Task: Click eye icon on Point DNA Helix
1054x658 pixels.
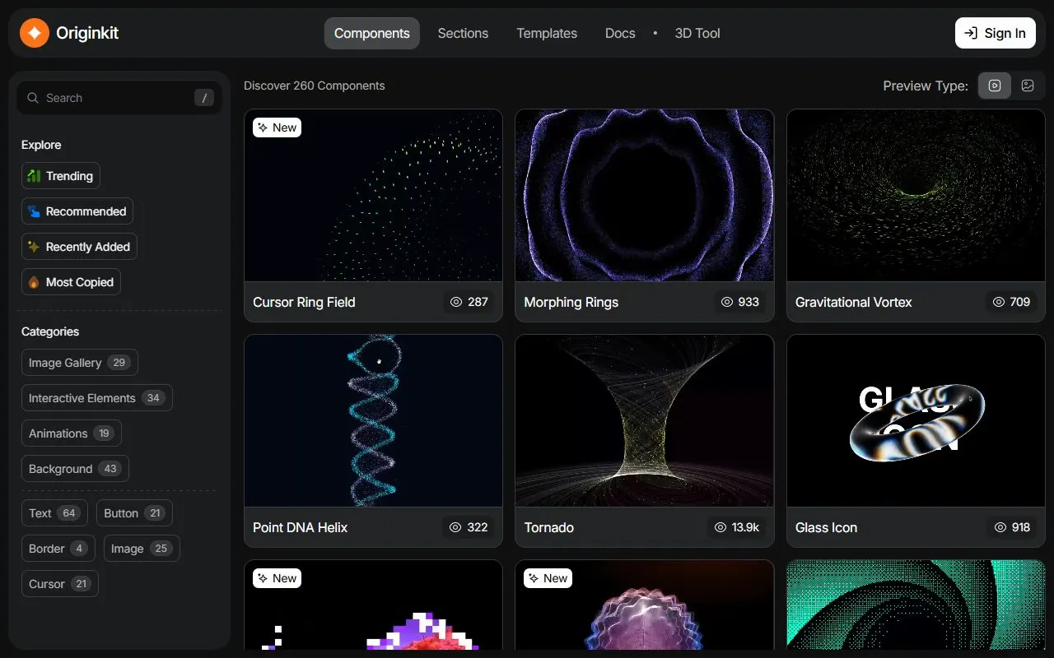Action: coord(455,527)
